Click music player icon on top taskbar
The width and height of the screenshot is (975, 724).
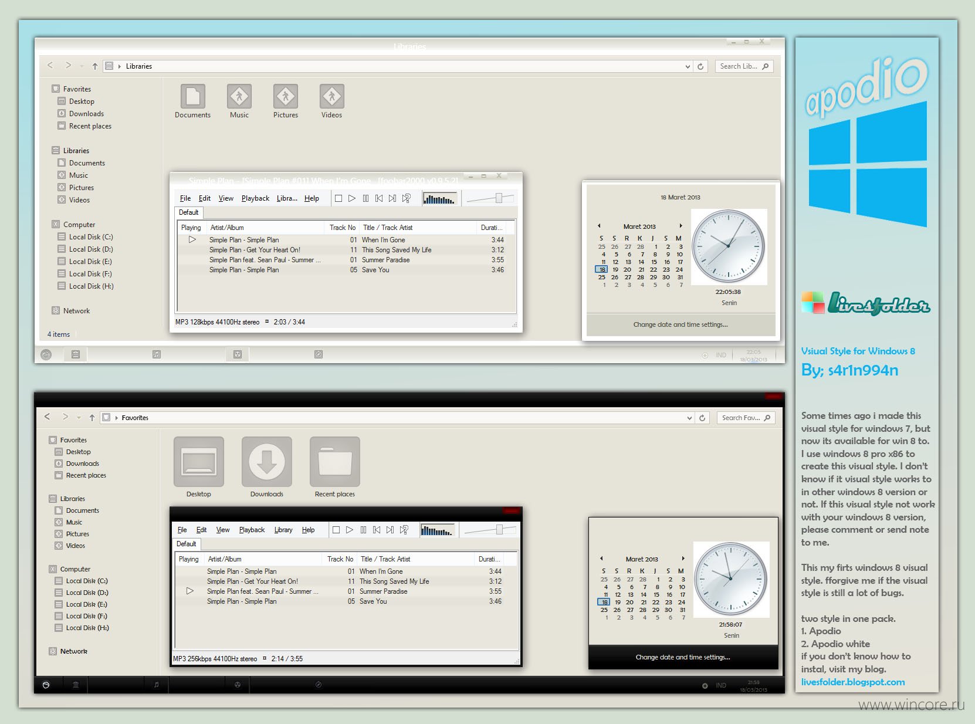pyautogui.click(x=156, y=354)
